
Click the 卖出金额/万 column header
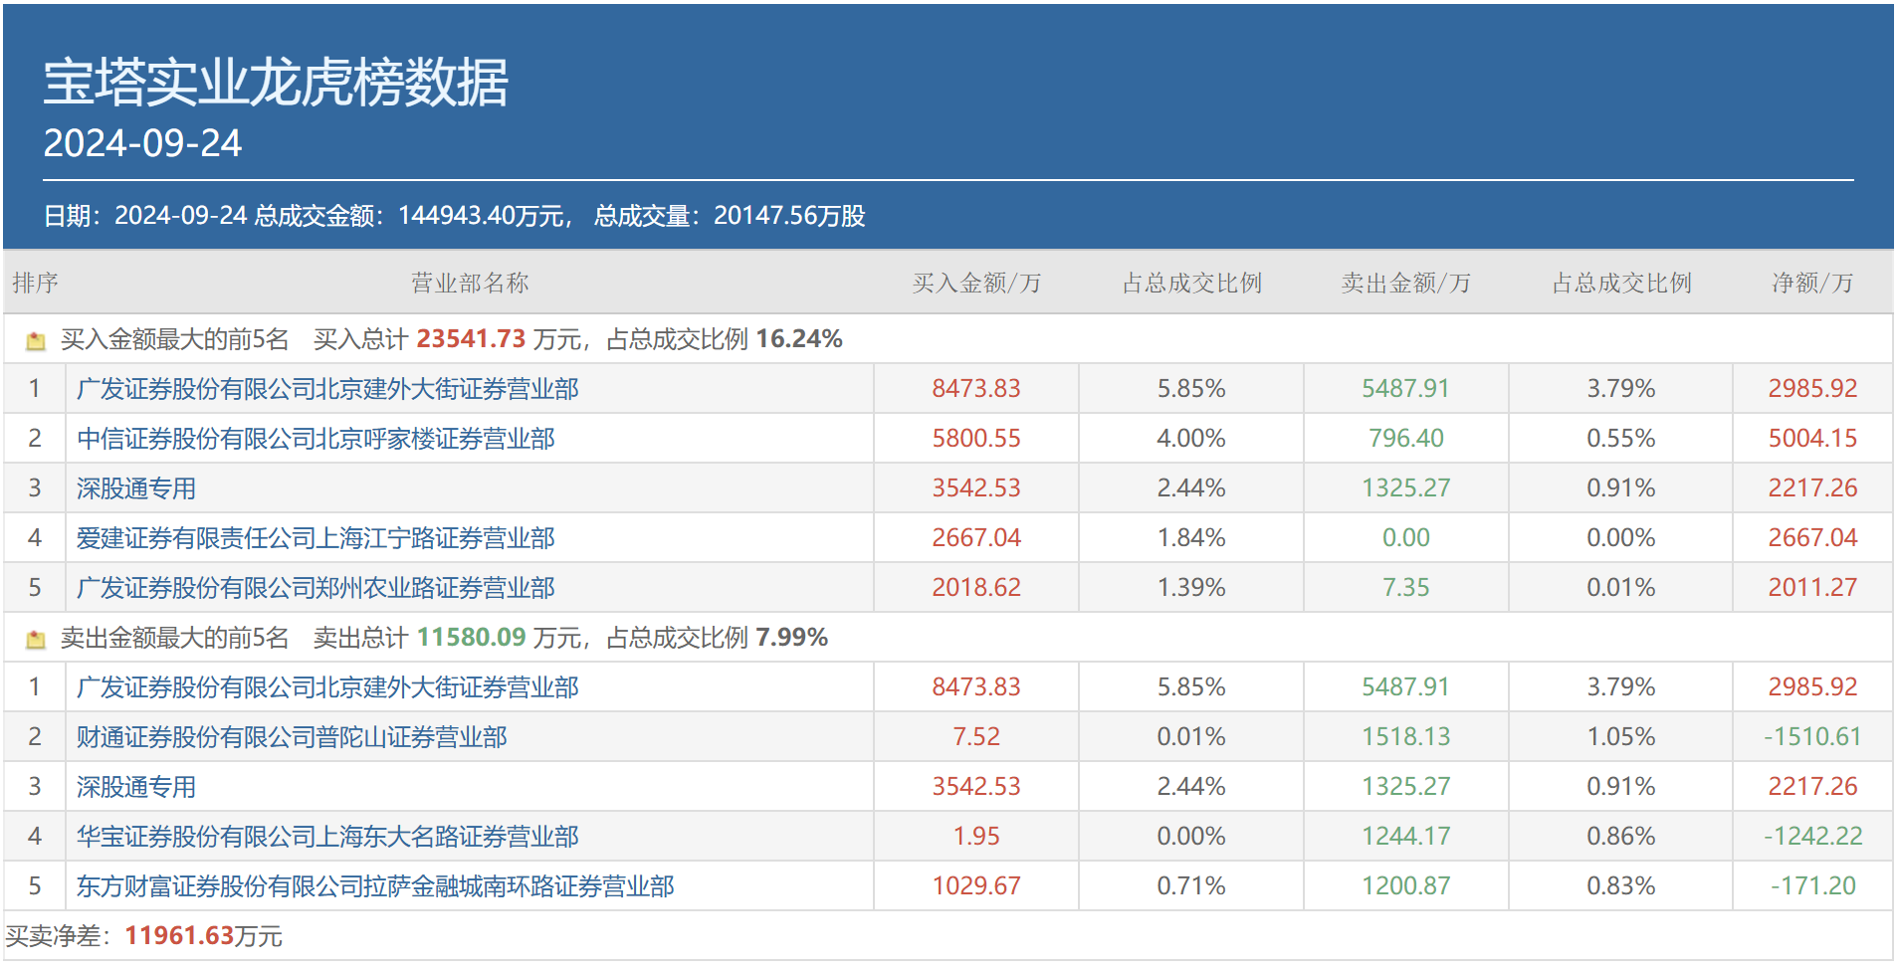[x=1405, y=284]
